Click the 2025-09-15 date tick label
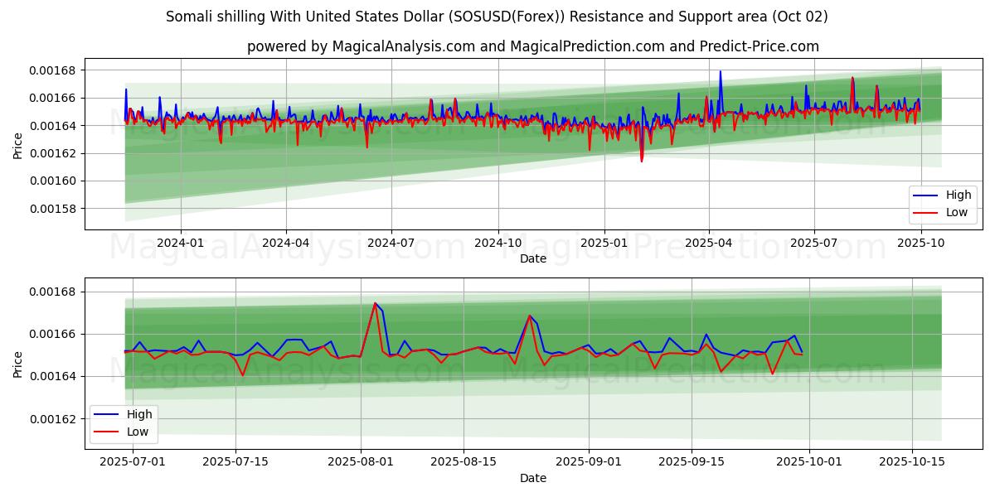This screenshot has width=995, height=497. [x=692, y=462]
